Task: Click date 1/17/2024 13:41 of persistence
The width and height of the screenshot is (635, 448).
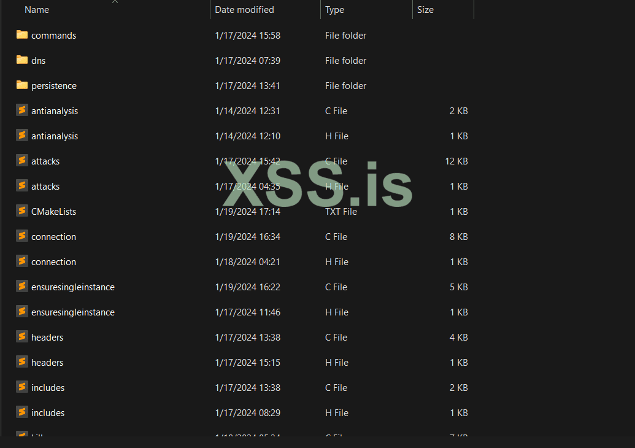Action: pos(247,86)
